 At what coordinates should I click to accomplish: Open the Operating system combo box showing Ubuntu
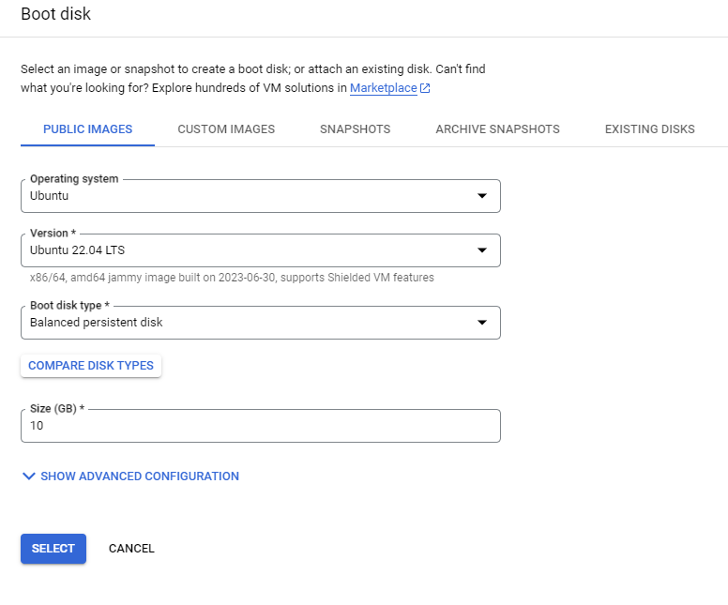click(x=261, y=196)
